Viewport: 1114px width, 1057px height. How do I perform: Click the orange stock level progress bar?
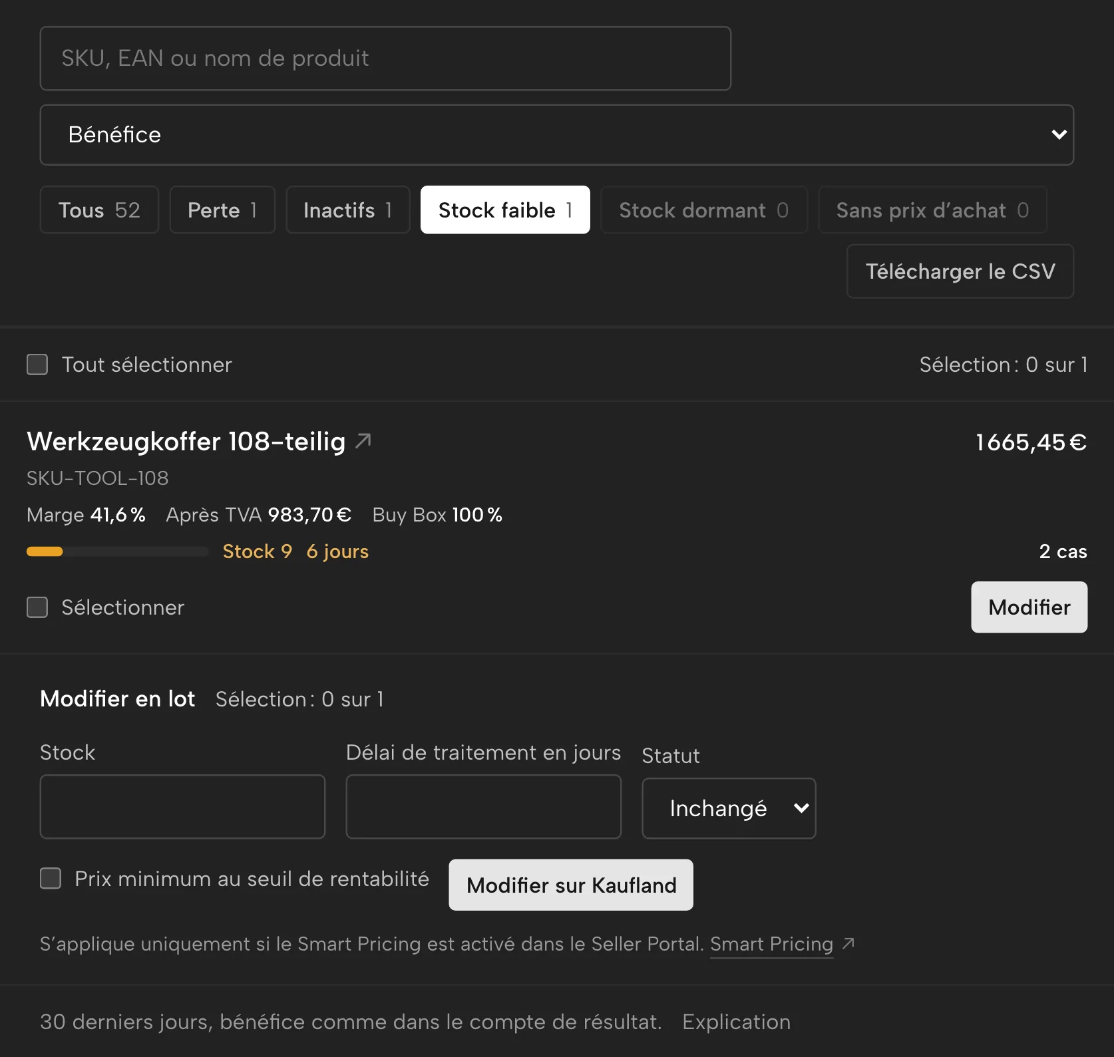point(117,551)
